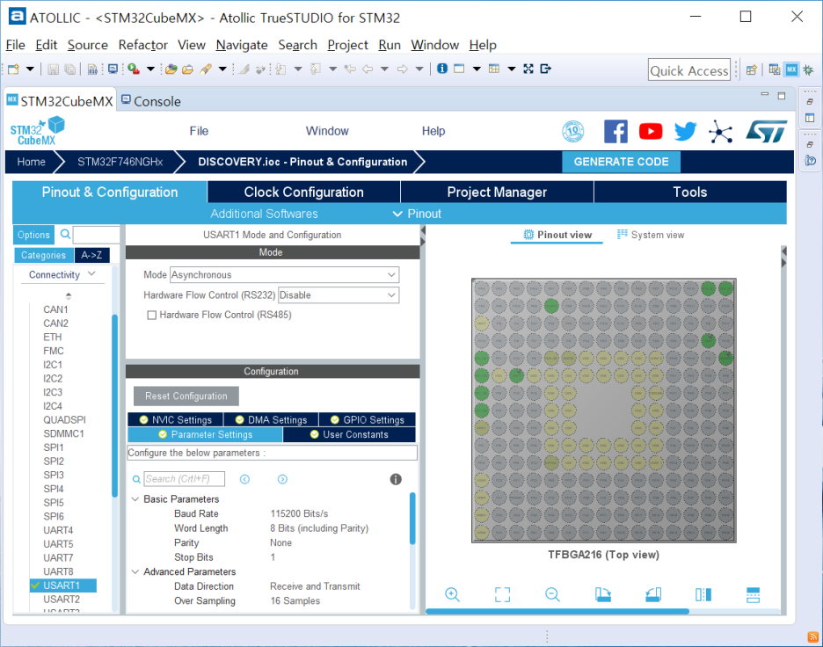
Task: Click the peripheral search magnifier icon
Action: [x=65, y=234]
